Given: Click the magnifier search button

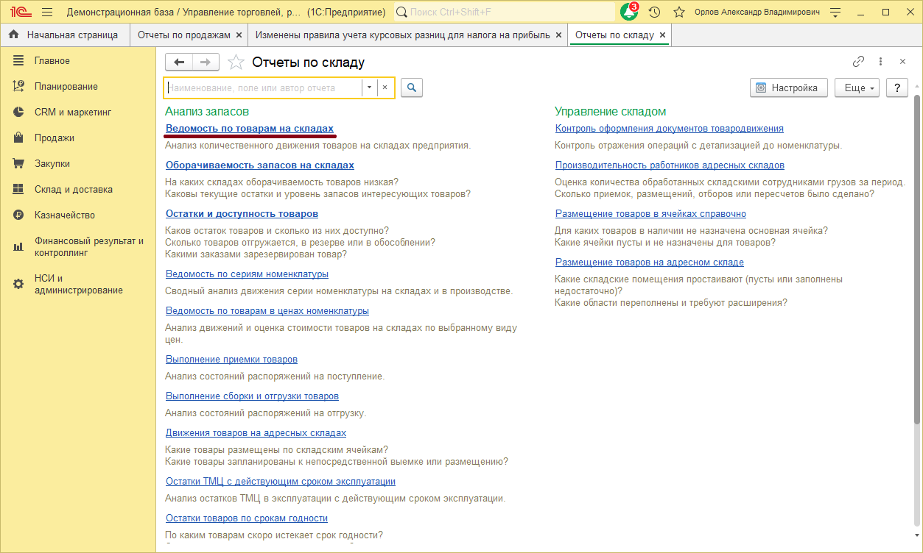Looking at the screenshot, I should click(x=412, y=88).
